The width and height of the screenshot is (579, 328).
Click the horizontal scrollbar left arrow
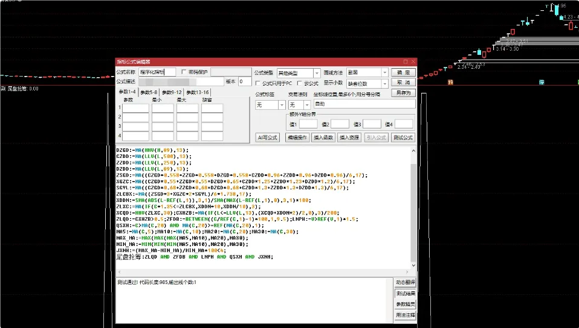(x=119, y=273)
